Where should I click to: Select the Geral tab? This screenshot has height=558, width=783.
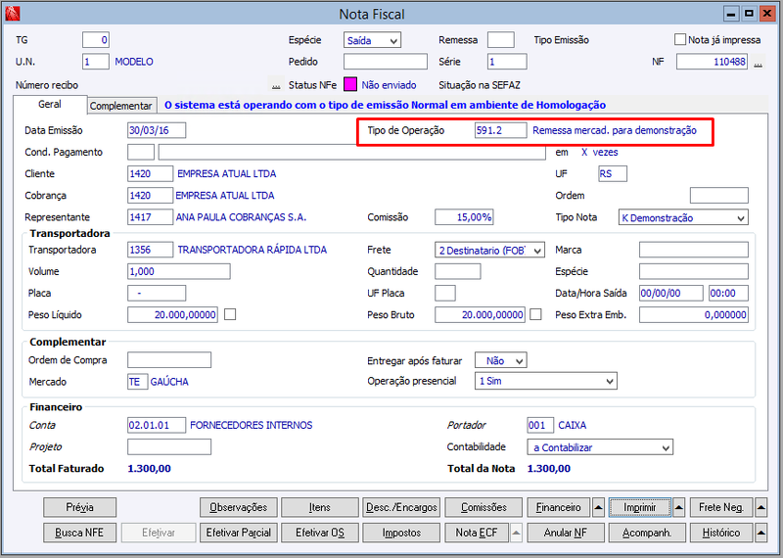(50, 104)
